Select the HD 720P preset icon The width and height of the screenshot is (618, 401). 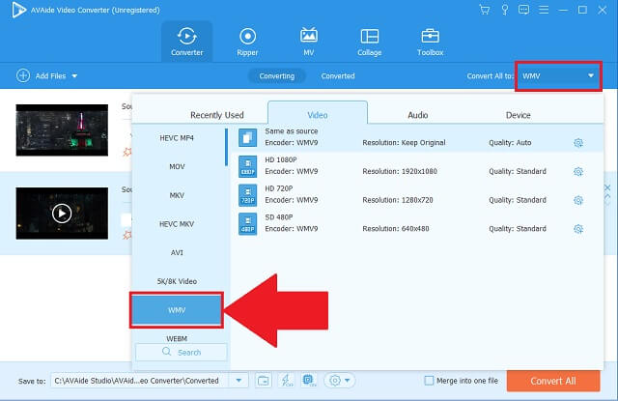(247, 195)
